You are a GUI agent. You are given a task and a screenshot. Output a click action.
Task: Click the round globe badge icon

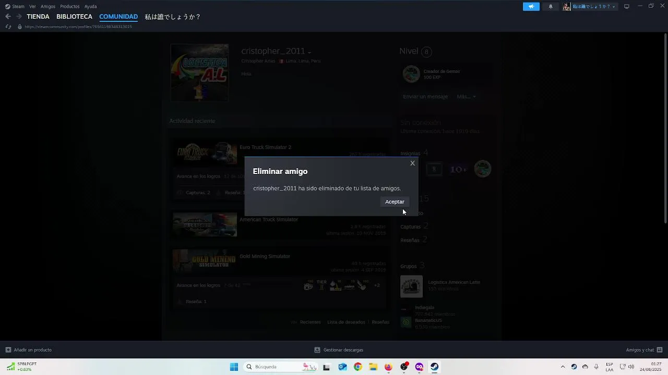(x=483, y=169)
